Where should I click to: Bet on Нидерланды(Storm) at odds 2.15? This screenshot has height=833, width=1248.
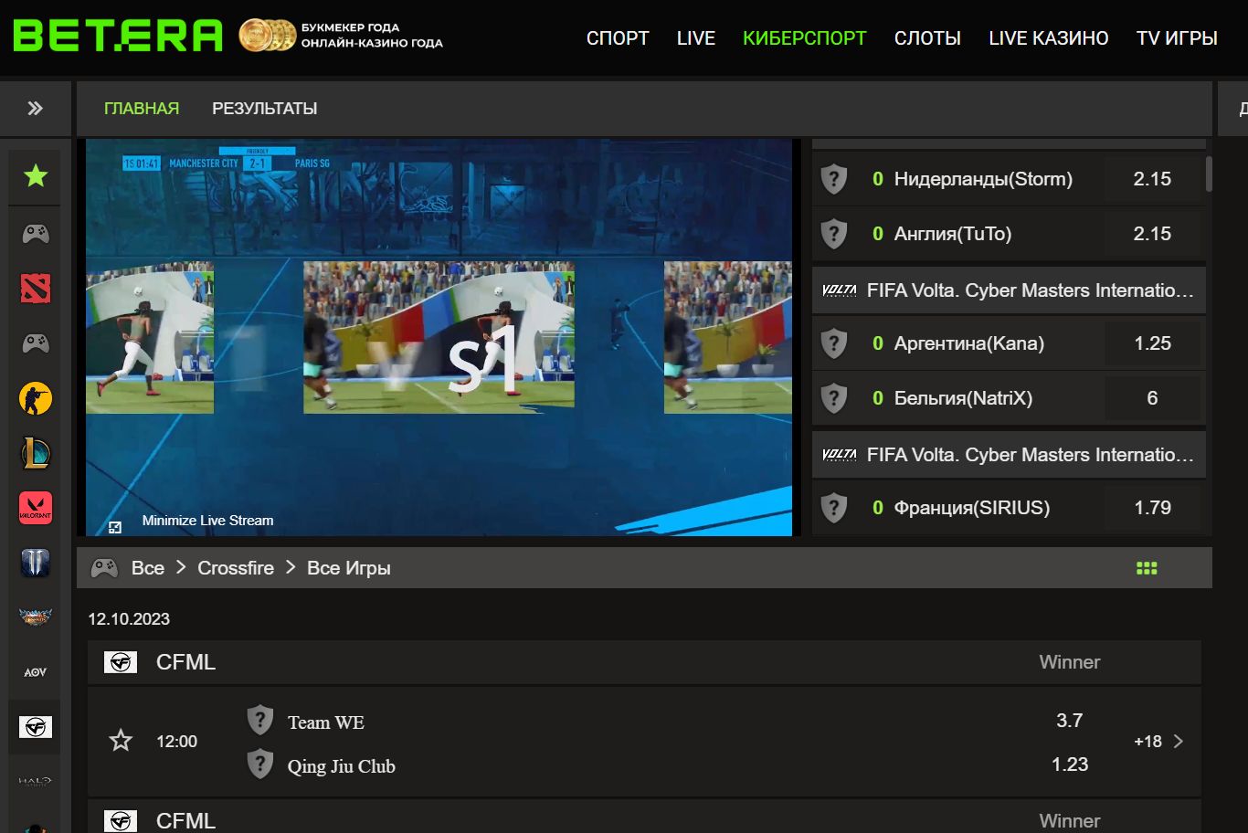pos(1152,179)
